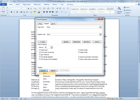Screen dimensions: 140x100
Task: Click the Underline icon
Action: [17, 12]
